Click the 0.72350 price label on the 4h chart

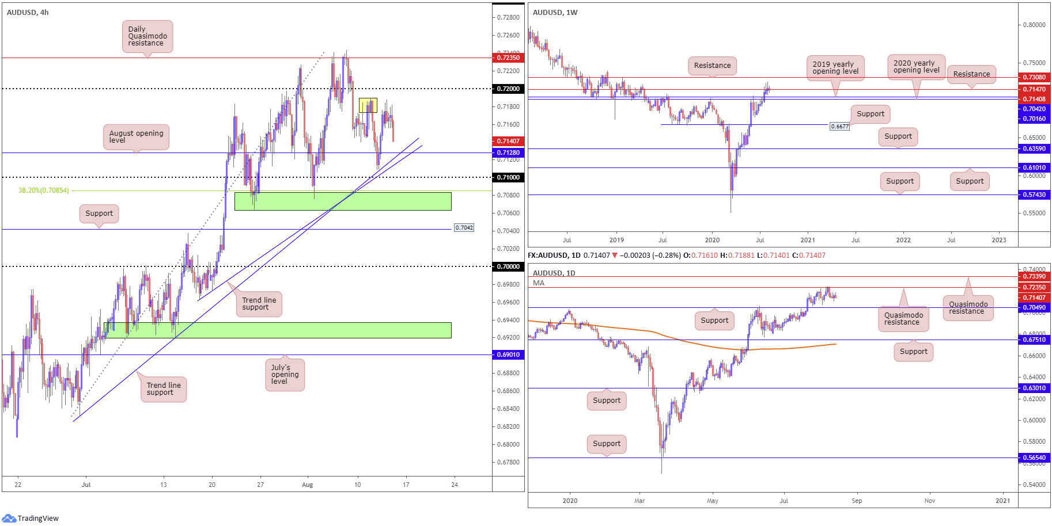point(508,58)
